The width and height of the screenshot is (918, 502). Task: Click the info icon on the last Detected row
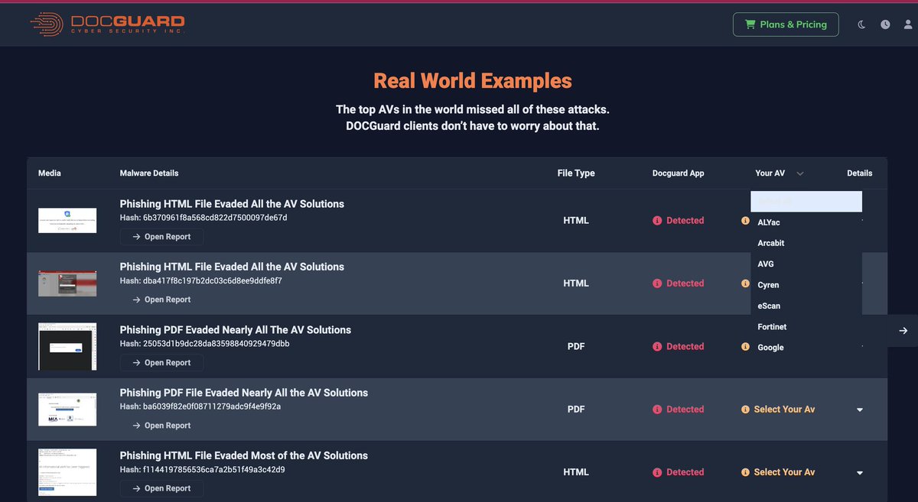tap(656, 471)
